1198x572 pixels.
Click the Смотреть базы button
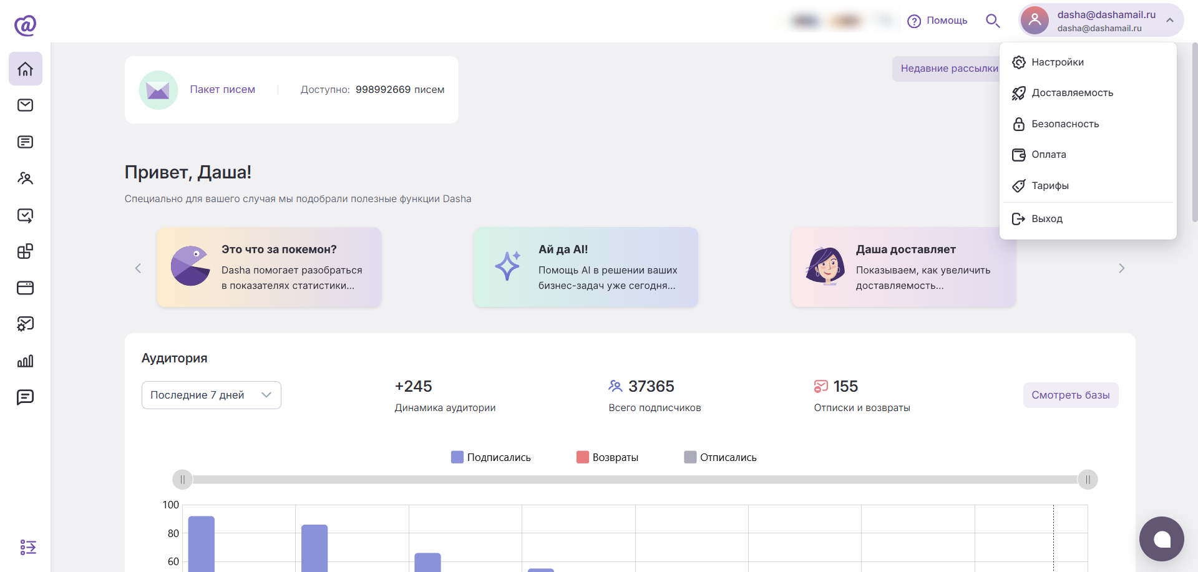(x=1071, y=395)
